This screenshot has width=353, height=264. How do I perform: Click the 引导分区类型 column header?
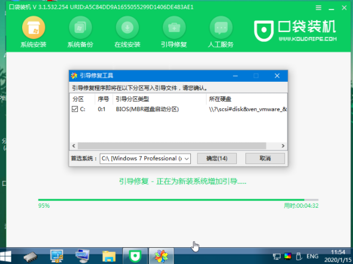[132, 99]
